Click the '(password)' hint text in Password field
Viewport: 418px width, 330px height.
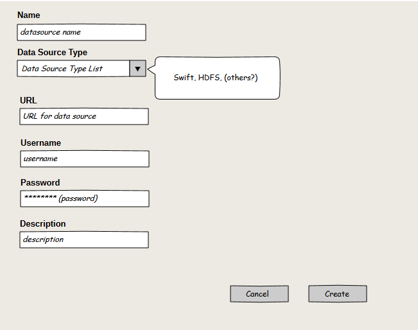(x=78, y=198)
